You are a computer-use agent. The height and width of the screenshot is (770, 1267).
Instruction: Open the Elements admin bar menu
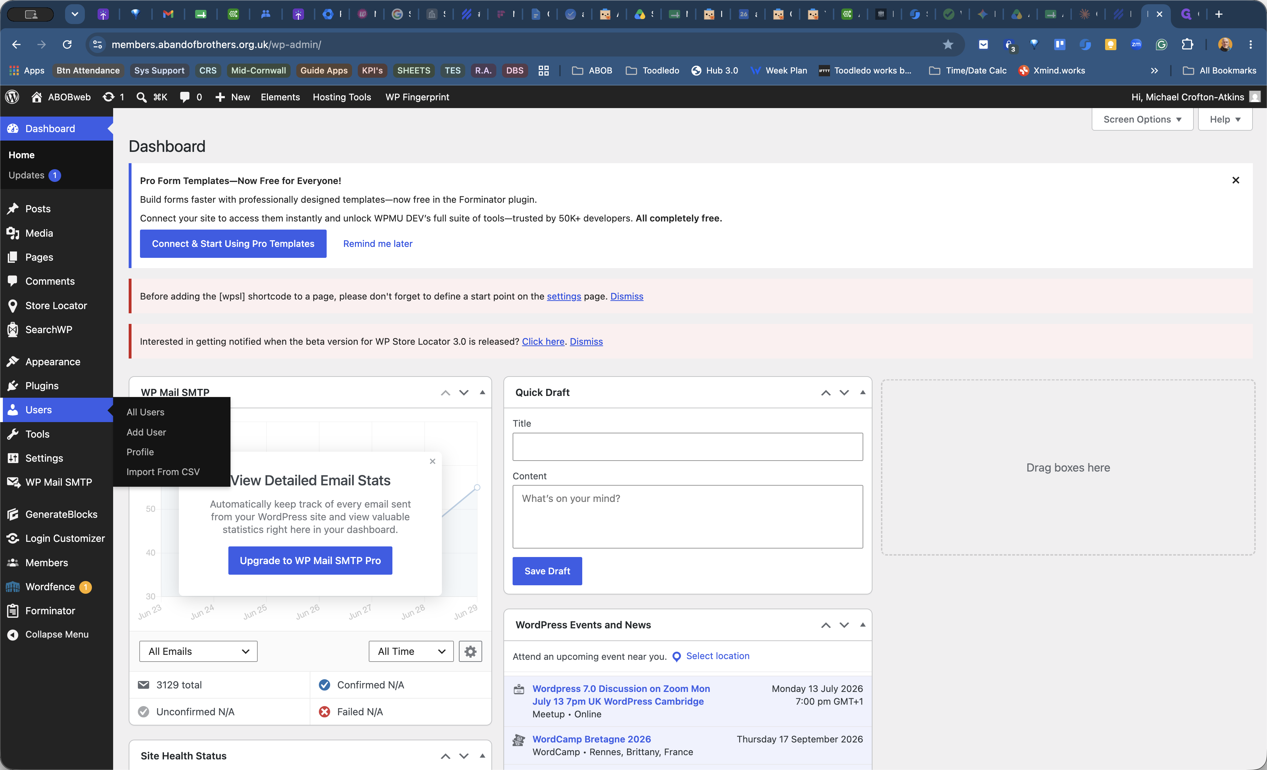pos(280,97)
